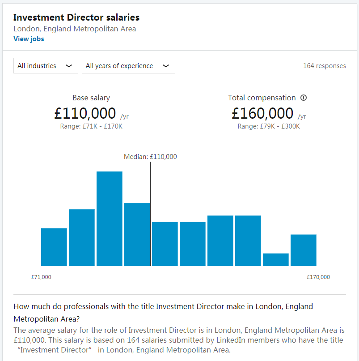Click the bar immediately right of the median line
Screen dimensions: 359x361
coord(165,244)
